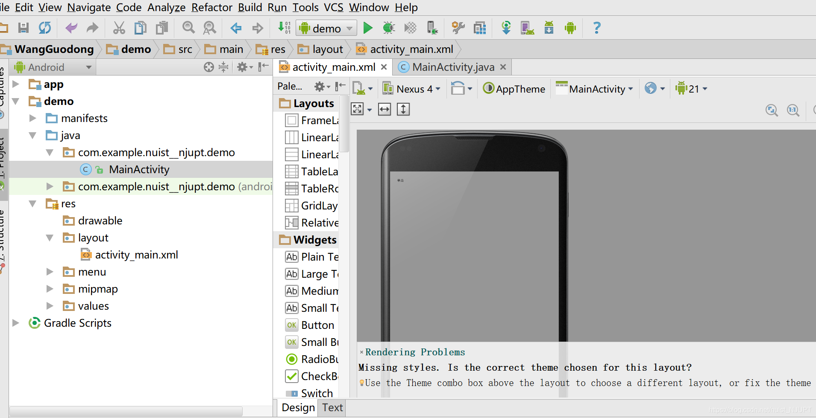Open the AVD Manager icon
This screenshot has width=816, height=418.
pos(528,28)
